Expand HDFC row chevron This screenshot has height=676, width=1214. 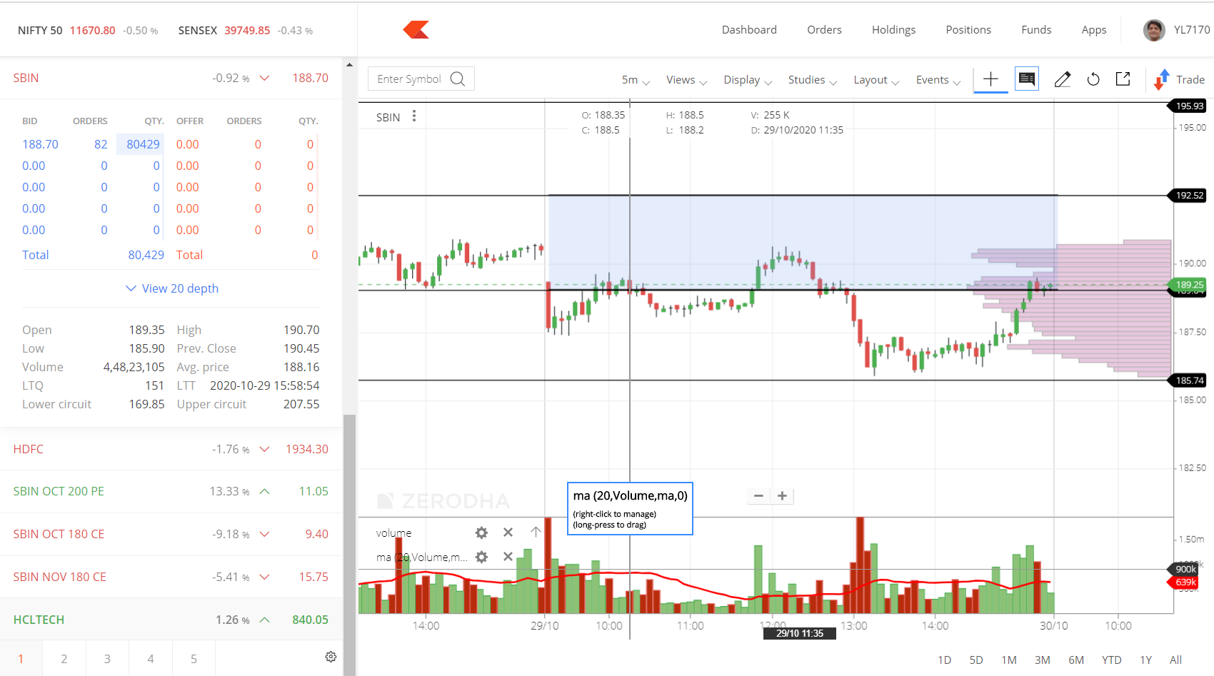click(x=264, y=449)
